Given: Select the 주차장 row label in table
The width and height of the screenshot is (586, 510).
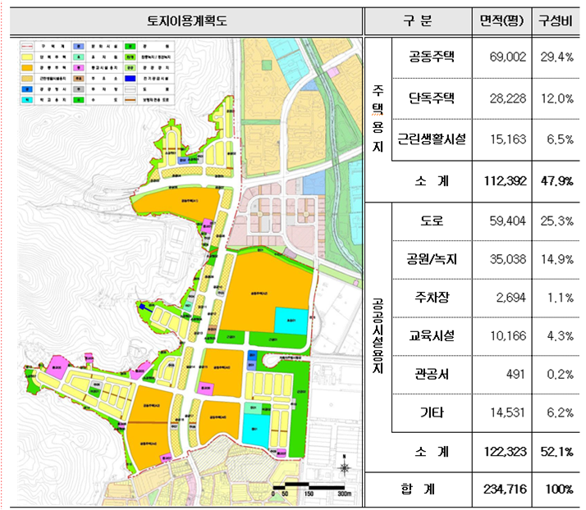Looking at the screenshot, I should pos(432,298).
